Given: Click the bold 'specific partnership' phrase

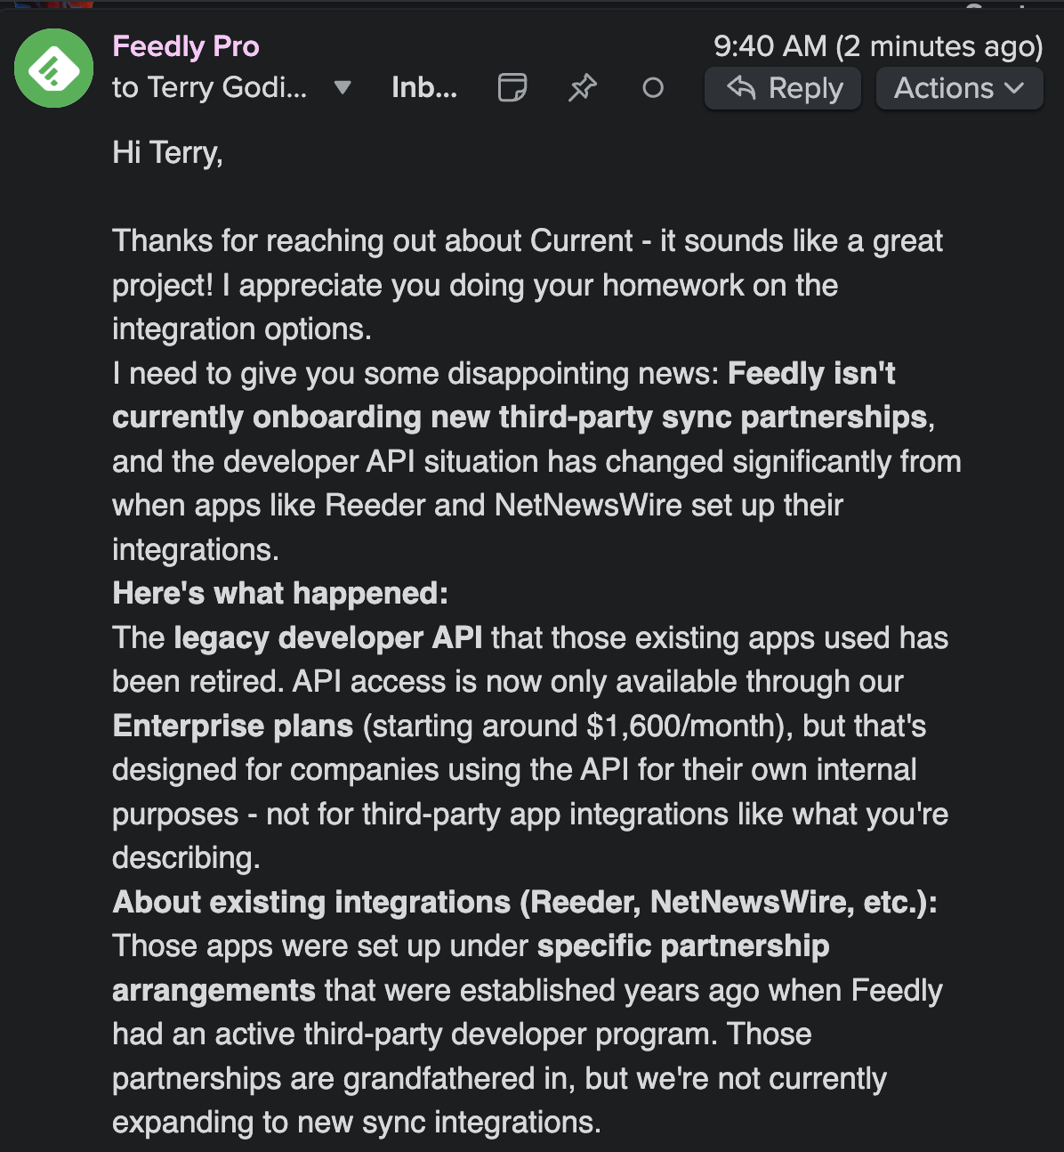Looking at the screenshot, I should 683,945.
